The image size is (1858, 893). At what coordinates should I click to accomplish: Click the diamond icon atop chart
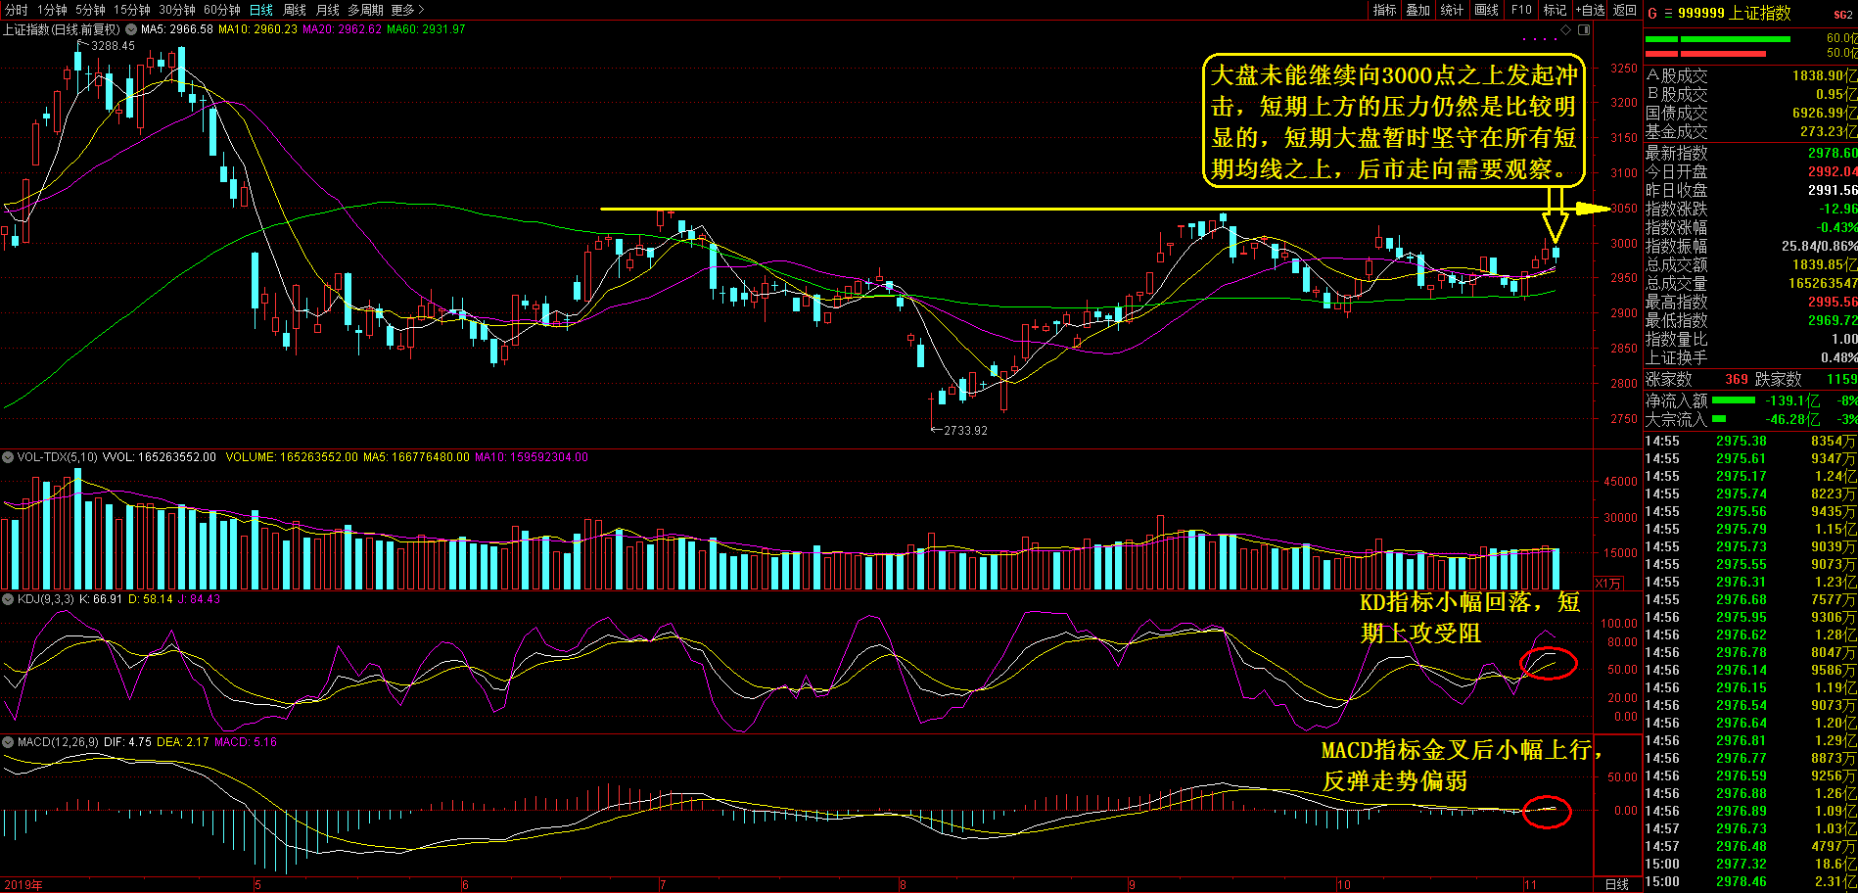[1565, 29]
